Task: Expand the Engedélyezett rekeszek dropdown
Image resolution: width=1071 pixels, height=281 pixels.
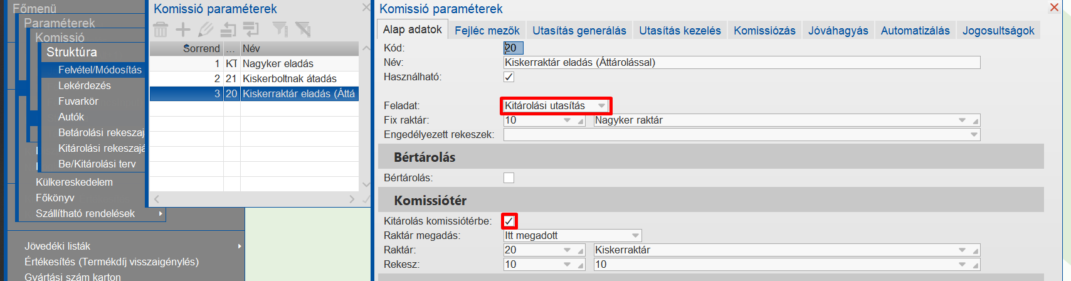Action: click(974, 135)
